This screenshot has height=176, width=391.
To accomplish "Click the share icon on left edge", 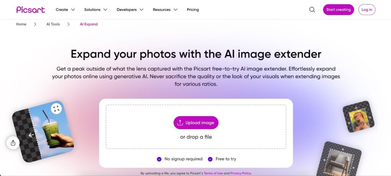I will click(x=13, y=143).
